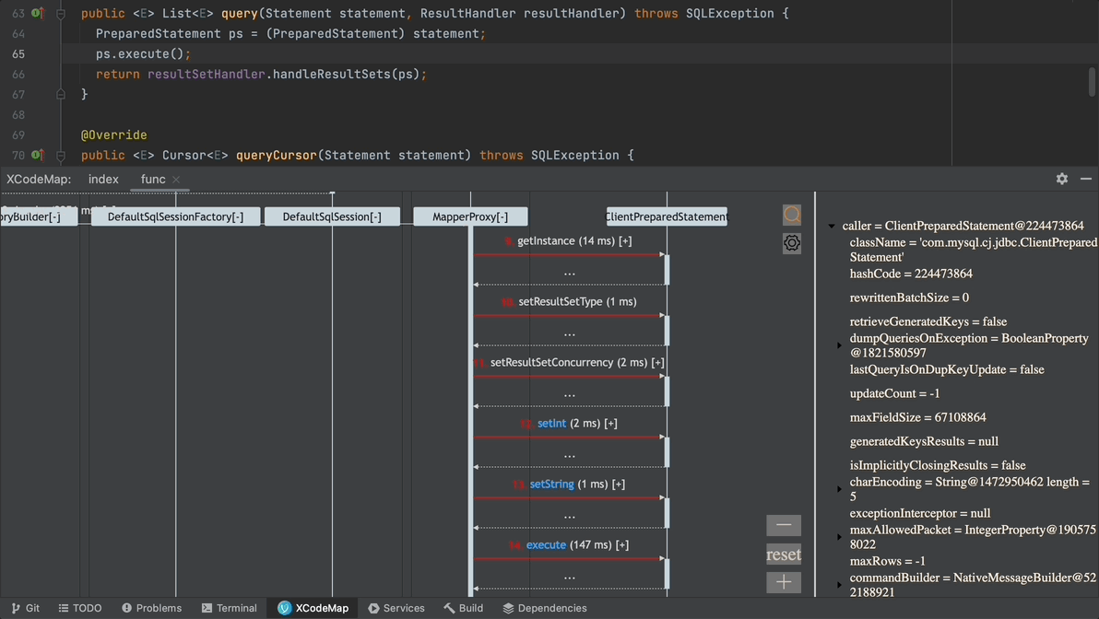This screenshot has height=619, width=1099.
Task: Click line number 65 in the gutter
Action: (x=18, y=54)
